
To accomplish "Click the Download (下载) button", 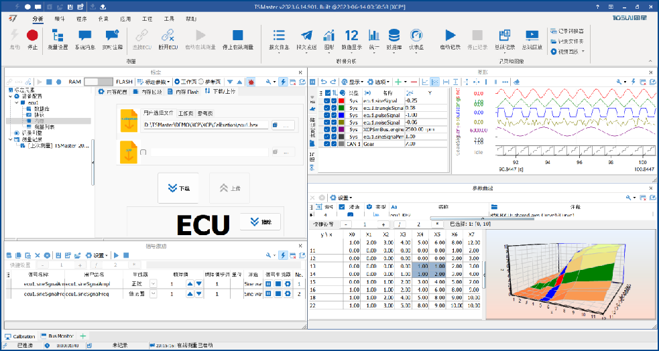I will (178, 188).
